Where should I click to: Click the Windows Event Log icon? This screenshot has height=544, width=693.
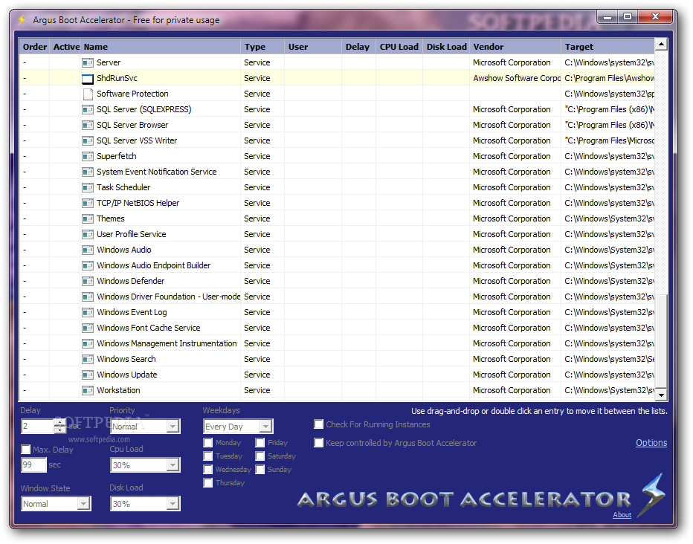click(88, 313)
